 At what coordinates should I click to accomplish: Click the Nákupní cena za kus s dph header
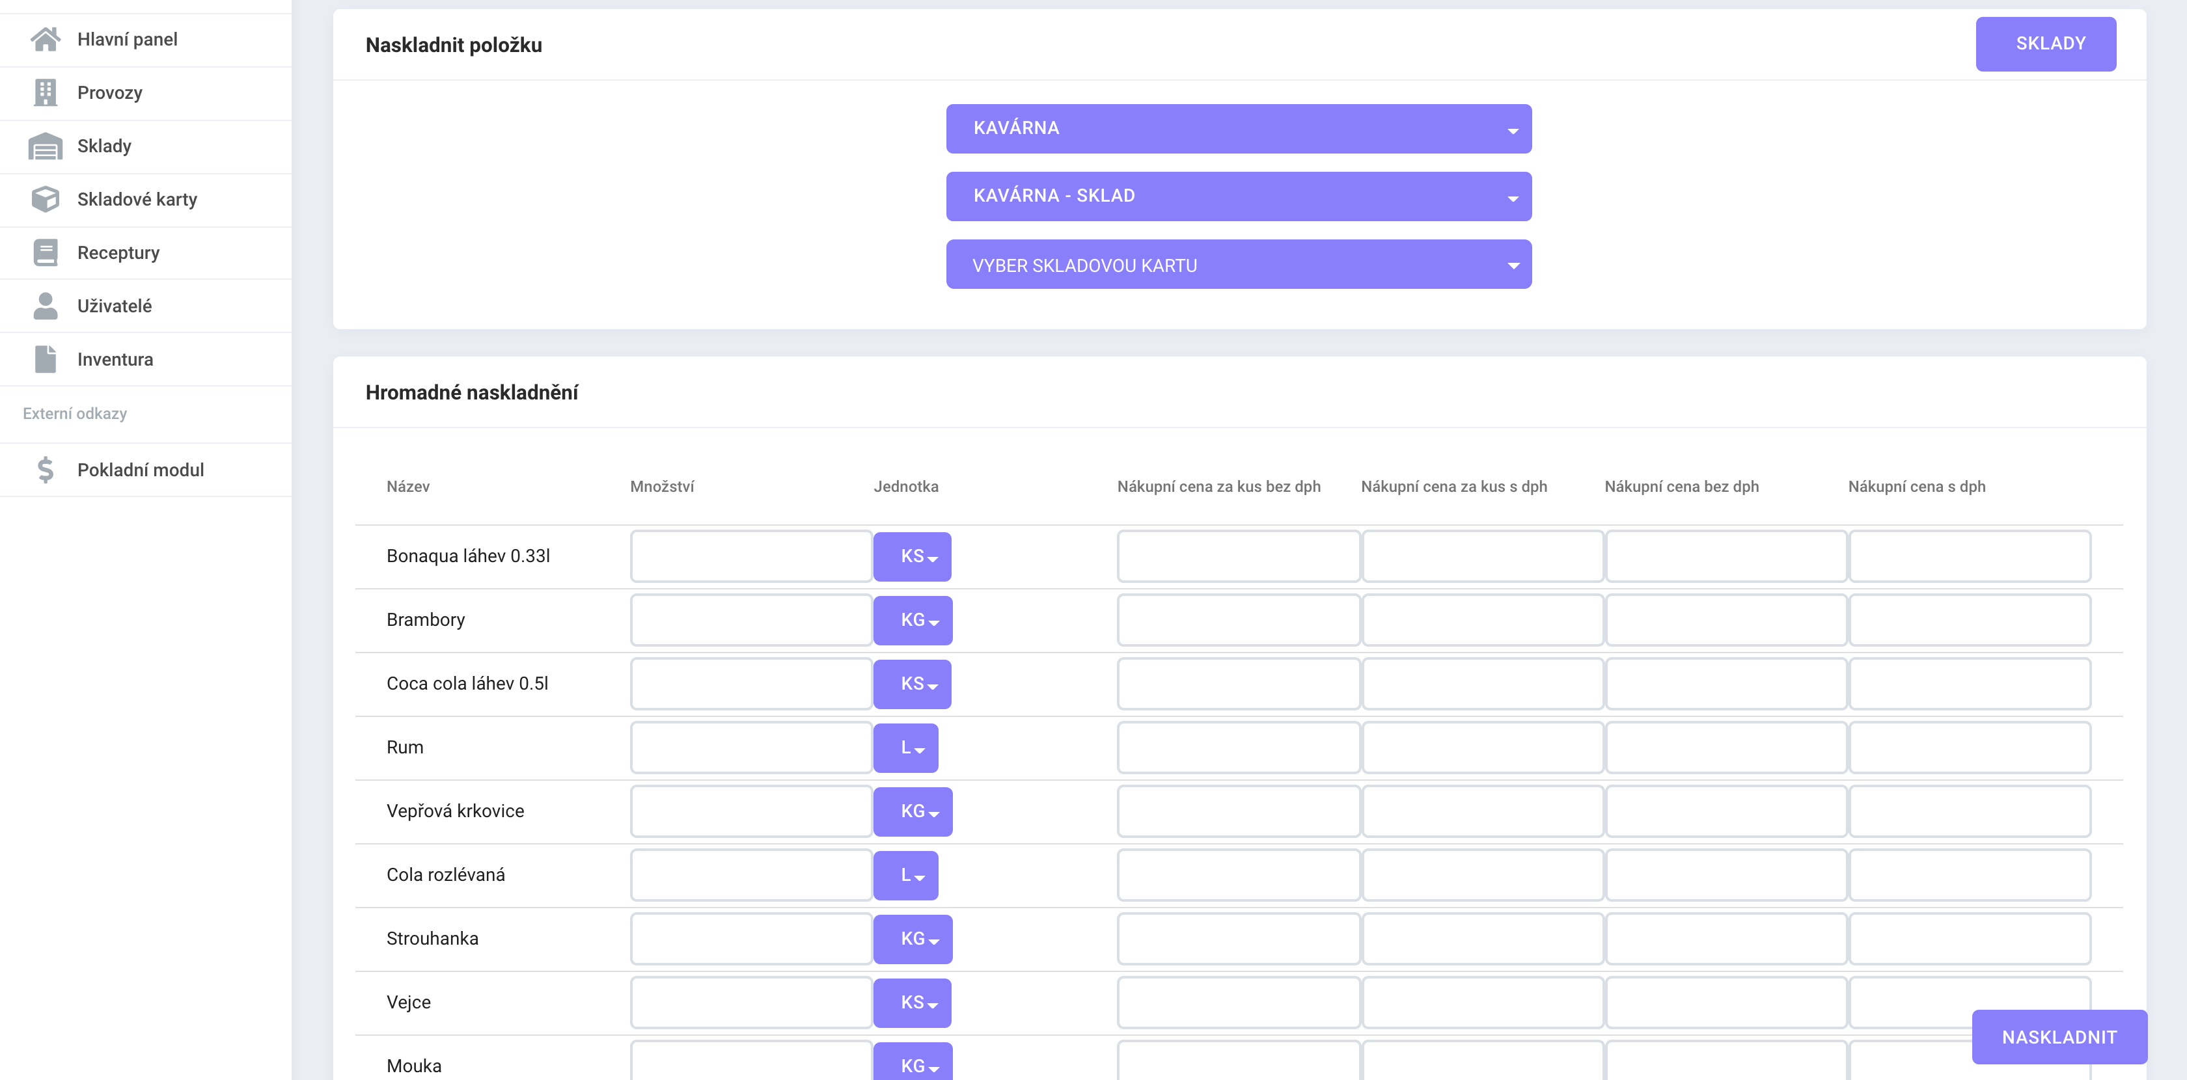(1453, 487)
